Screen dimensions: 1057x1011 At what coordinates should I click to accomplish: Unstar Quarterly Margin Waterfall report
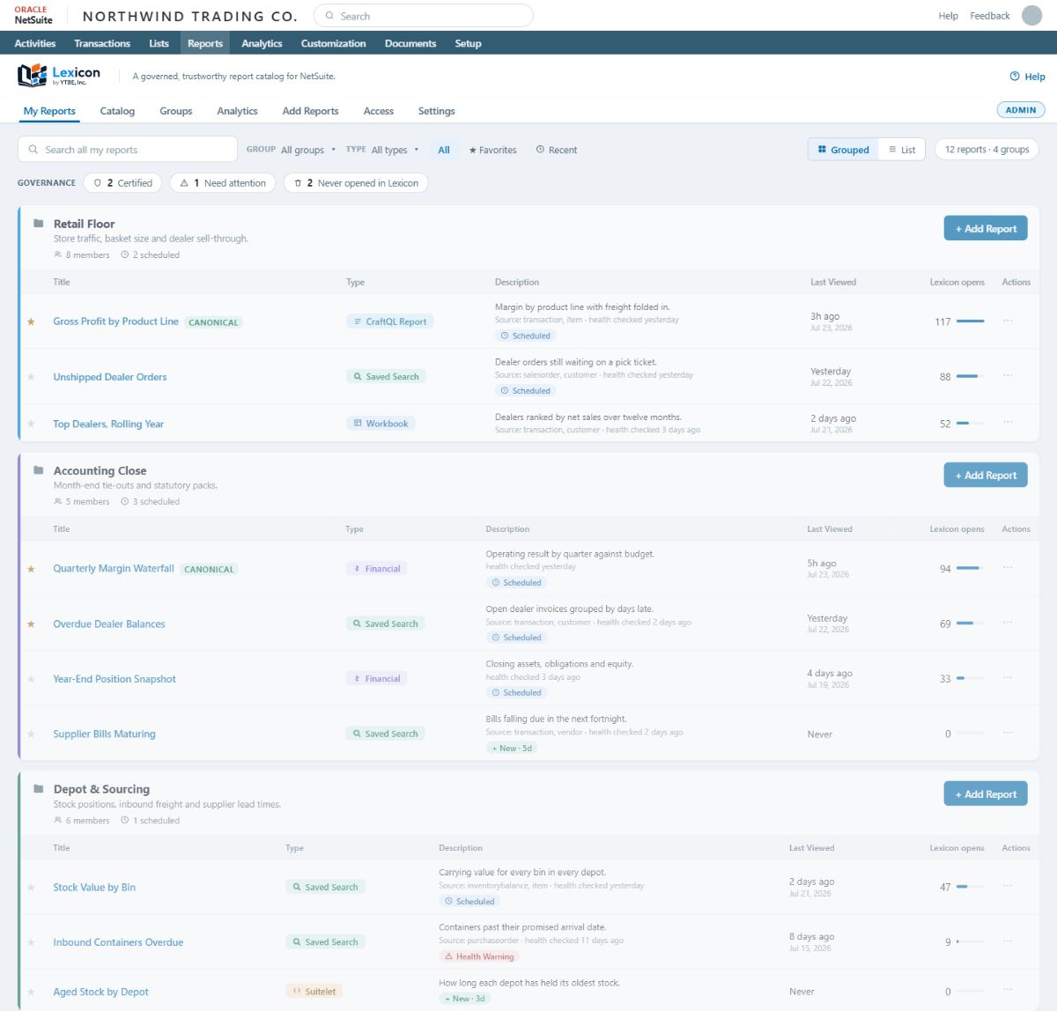coord(31,569)
